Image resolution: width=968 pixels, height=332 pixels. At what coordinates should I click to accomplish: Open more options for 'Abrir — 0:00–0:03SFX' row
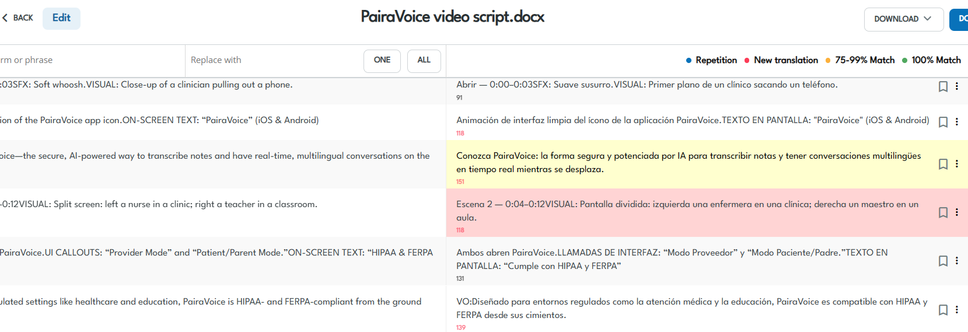[957, 86]
